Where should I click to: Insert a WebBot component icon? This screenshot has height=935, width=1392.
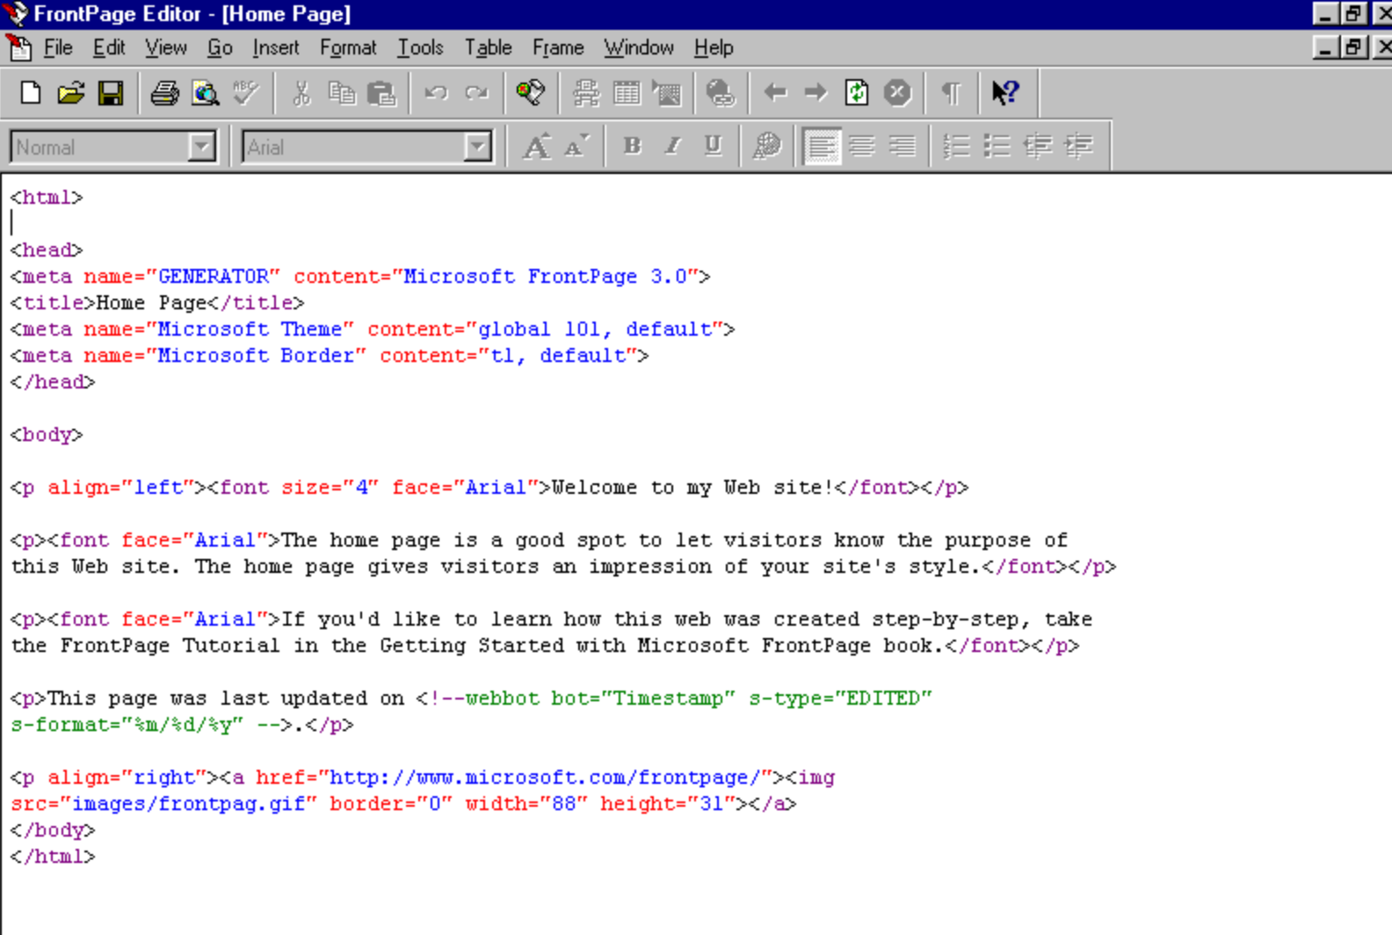click(x=585, y=92)
